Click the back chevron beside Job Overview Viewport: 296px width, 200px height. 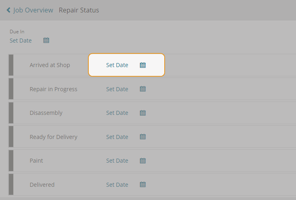pyautogui.click(x=8, y=10)
